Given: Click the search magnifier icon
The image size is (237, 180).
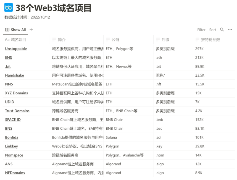Looking at the screenshot, I should click(222, 30).
